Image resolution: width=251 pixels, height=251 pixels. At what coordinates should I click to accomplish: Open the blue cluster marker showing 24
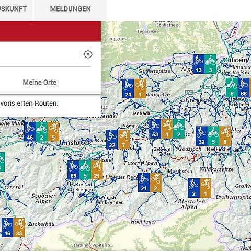pyautogui.click(x=128, y=88)
